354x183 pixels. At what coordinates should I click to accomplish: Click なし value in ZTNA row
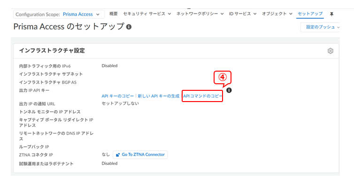106,154
